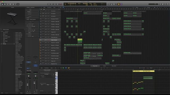This screenshot has width=170, height=95.
Task: Click the Bounce button on Stereo Out strip
Action: point(37,90)
